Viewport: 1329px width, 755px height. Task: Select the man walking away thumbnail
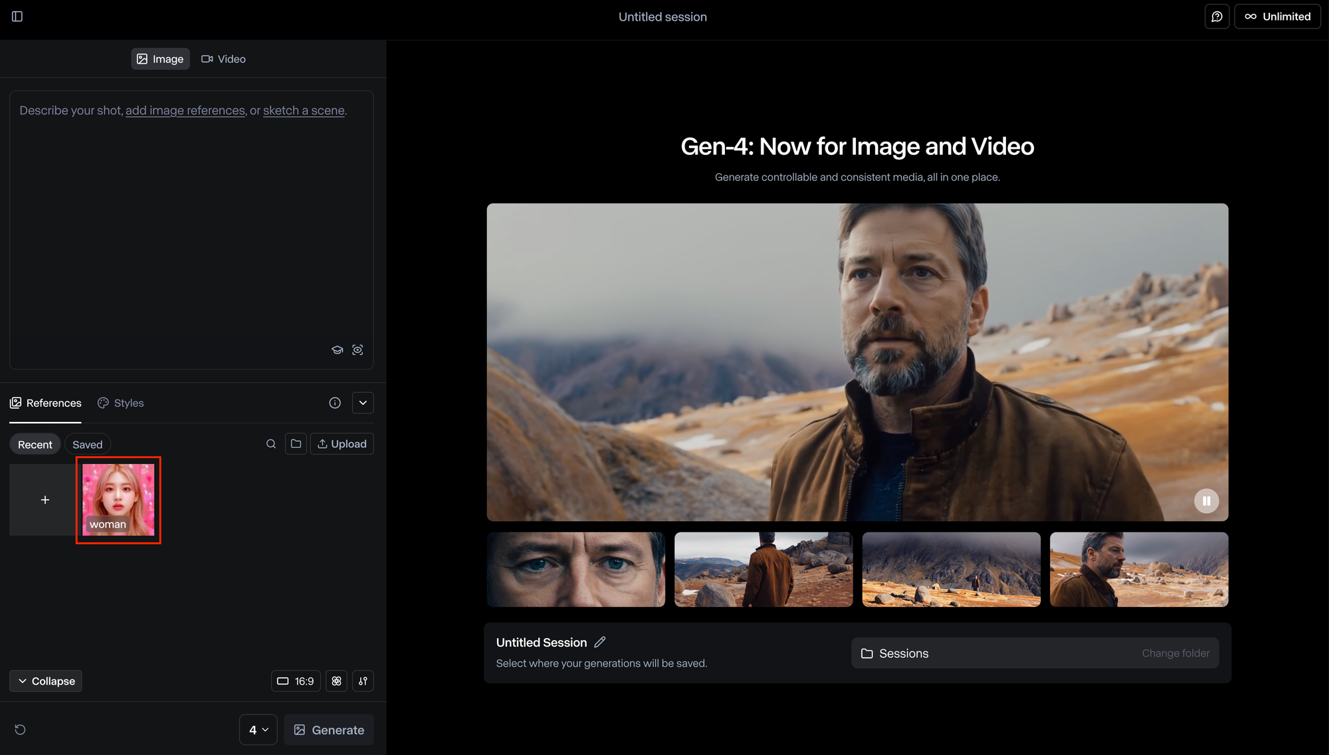(x=764, y=570)
